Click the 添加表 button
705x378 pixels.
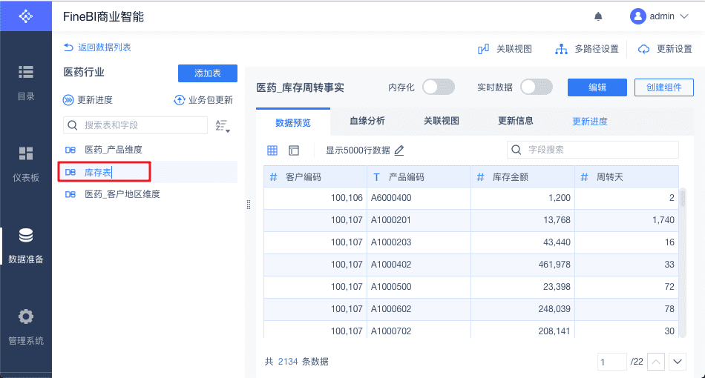pyautogui.click(x=207, y=73)
